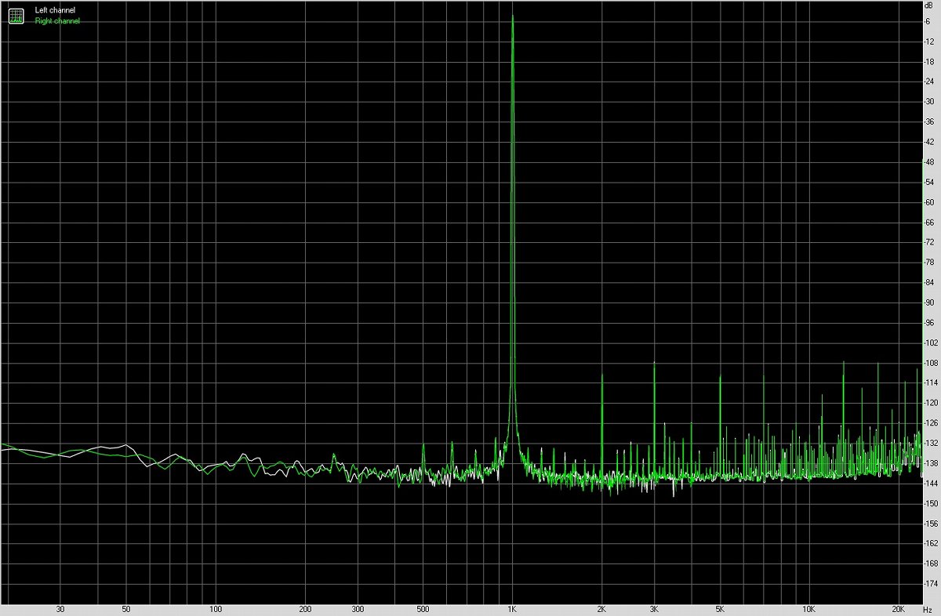Click the -144 dB amplitude axis label

point(930,484)
